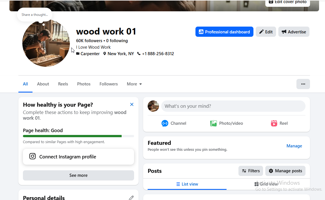Click the Reel icon
Image resolution: width=325 pixels, height=200 pixels.
pyautogui.click(x=274, y=123)
